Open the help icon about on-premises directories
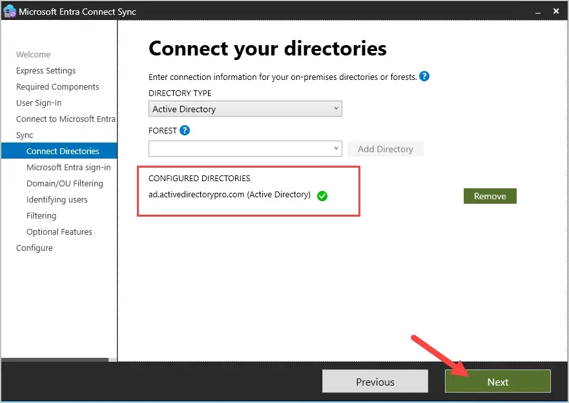569x403 pixels. (x=424, y=76)
